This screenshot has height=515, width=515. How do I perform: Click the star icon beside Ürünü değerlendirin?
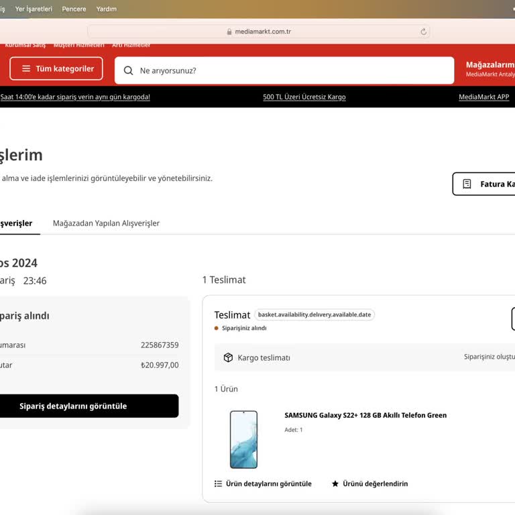pyautogui.click(x=335, y=483)
